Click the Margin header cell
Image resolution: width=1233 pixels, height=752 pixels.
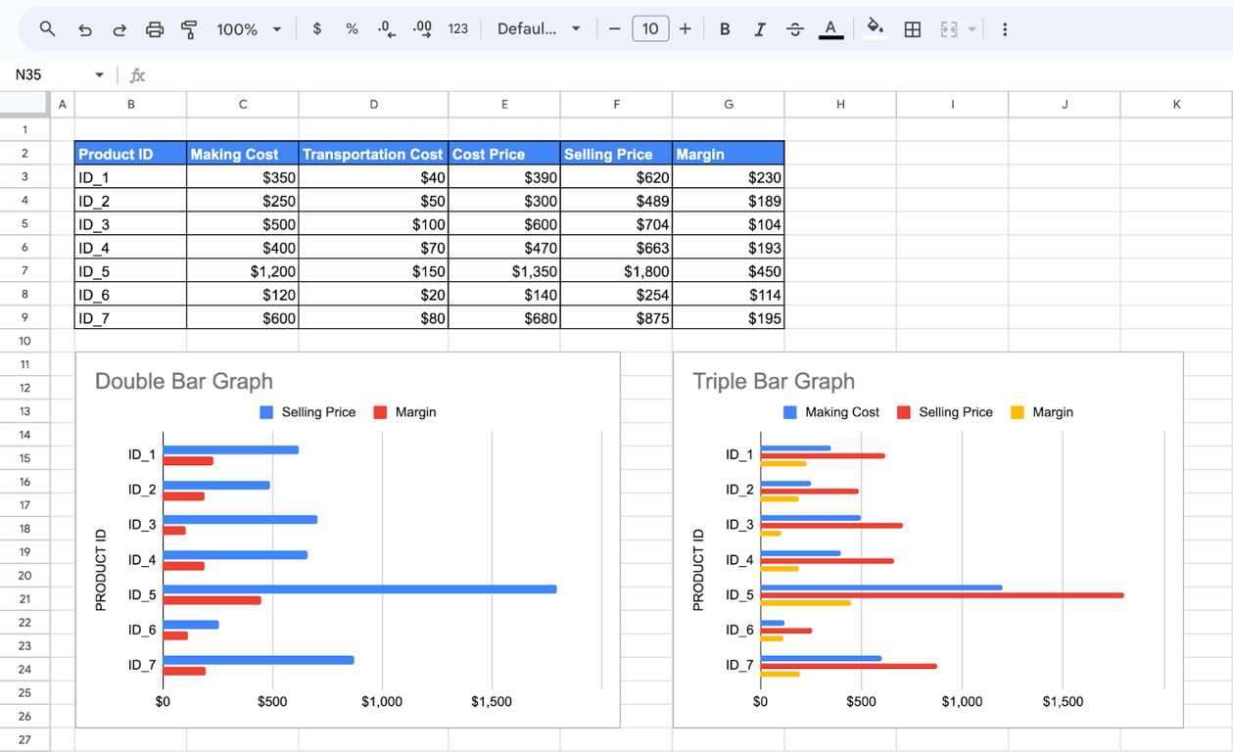[x=729, y=154]
